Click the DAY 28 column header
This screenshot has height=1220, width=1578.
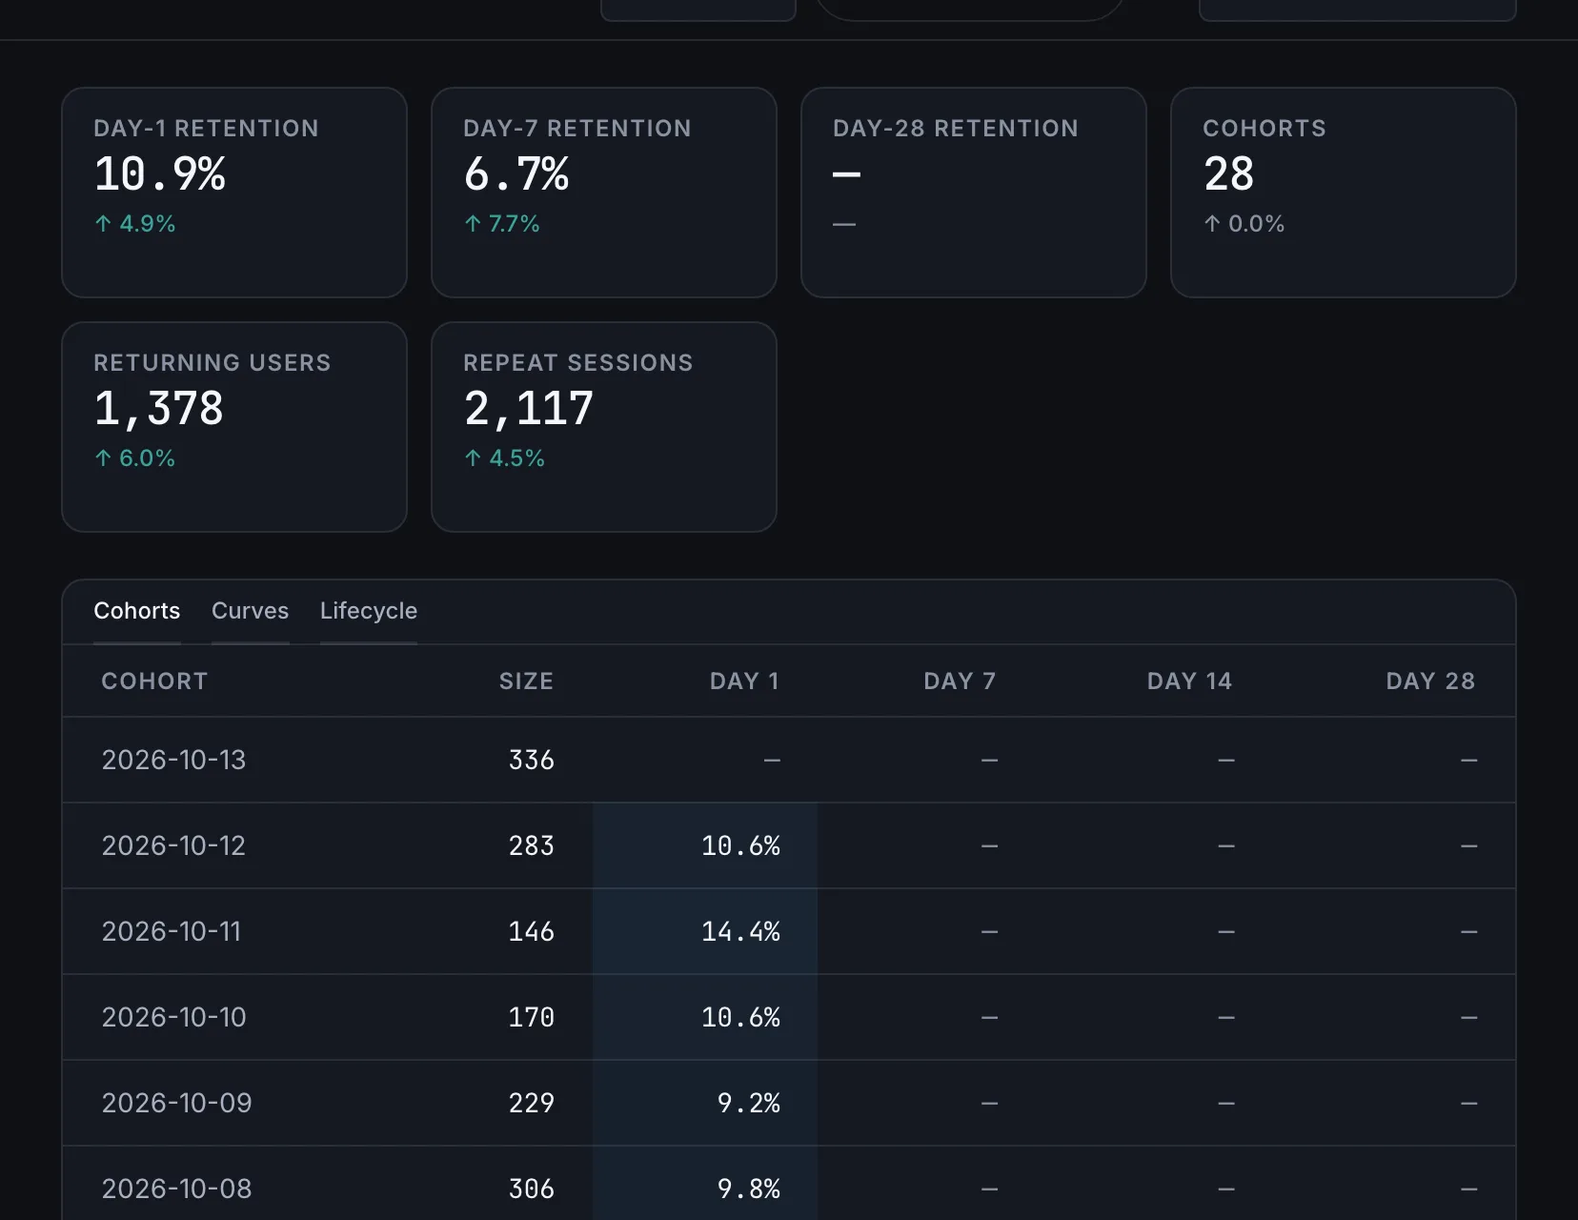tap(1430, 681)
